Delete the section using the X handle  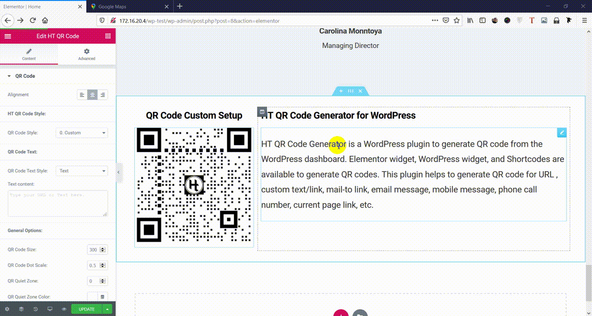click(360, 91)
